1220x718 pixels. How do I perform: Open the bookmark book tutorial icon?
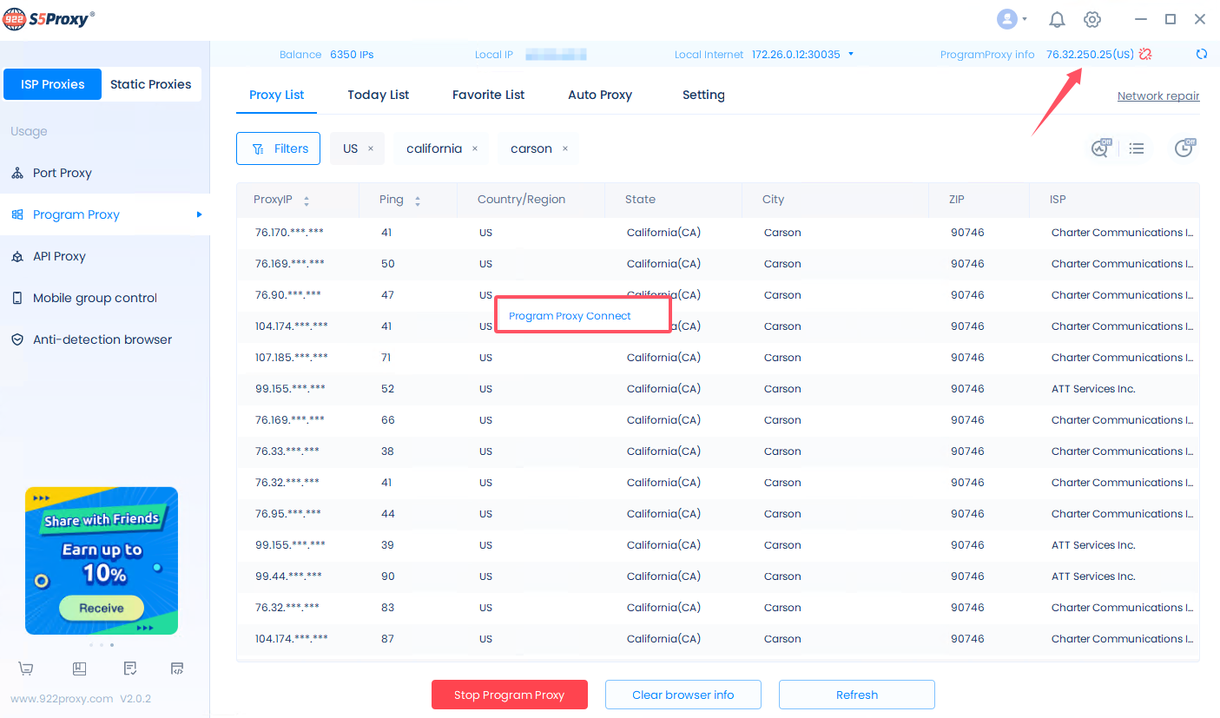click(79, 669)
